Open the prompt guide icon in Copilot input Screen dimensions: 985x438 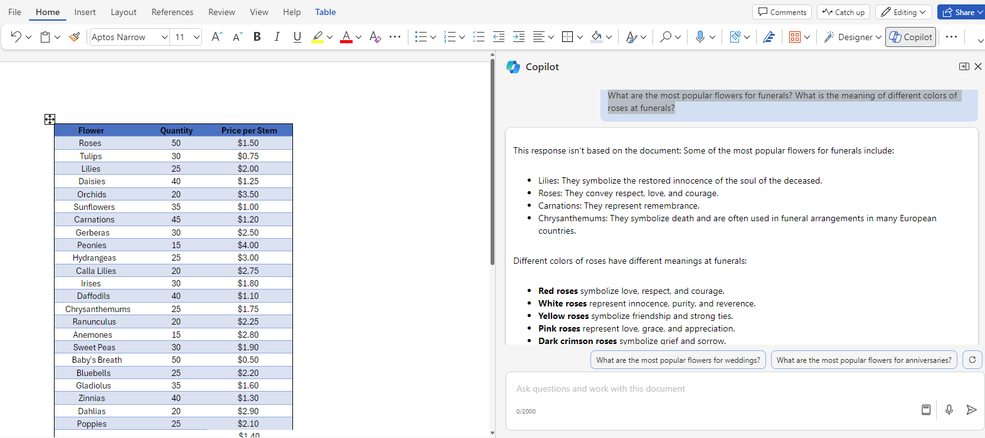click(926, 410)
